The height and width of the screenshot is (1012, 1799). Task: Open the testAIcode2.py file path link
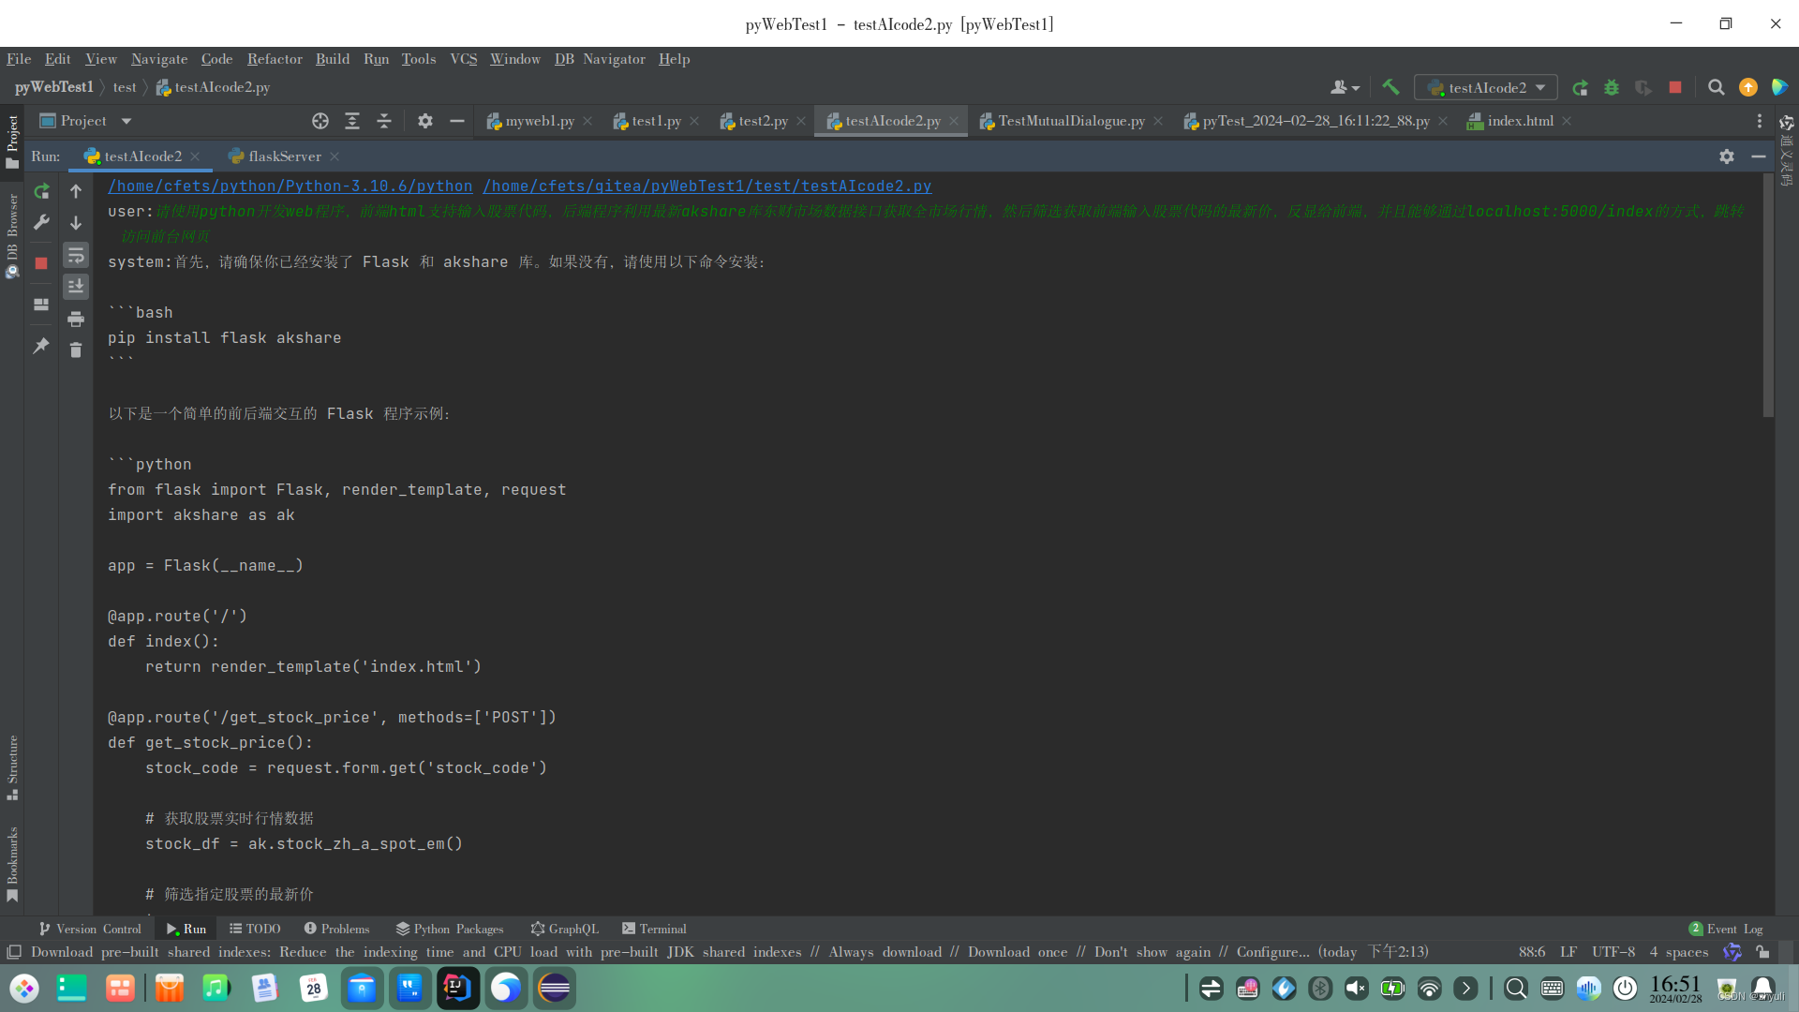pyautogui.click(x=706, y=186)
